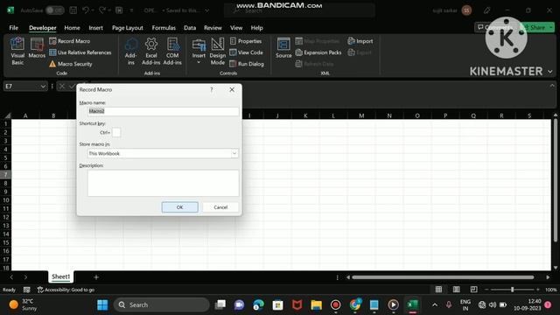The height and width of the screenshot is (315, 560).
Task: Select column M header
Action: pos(361,115)
